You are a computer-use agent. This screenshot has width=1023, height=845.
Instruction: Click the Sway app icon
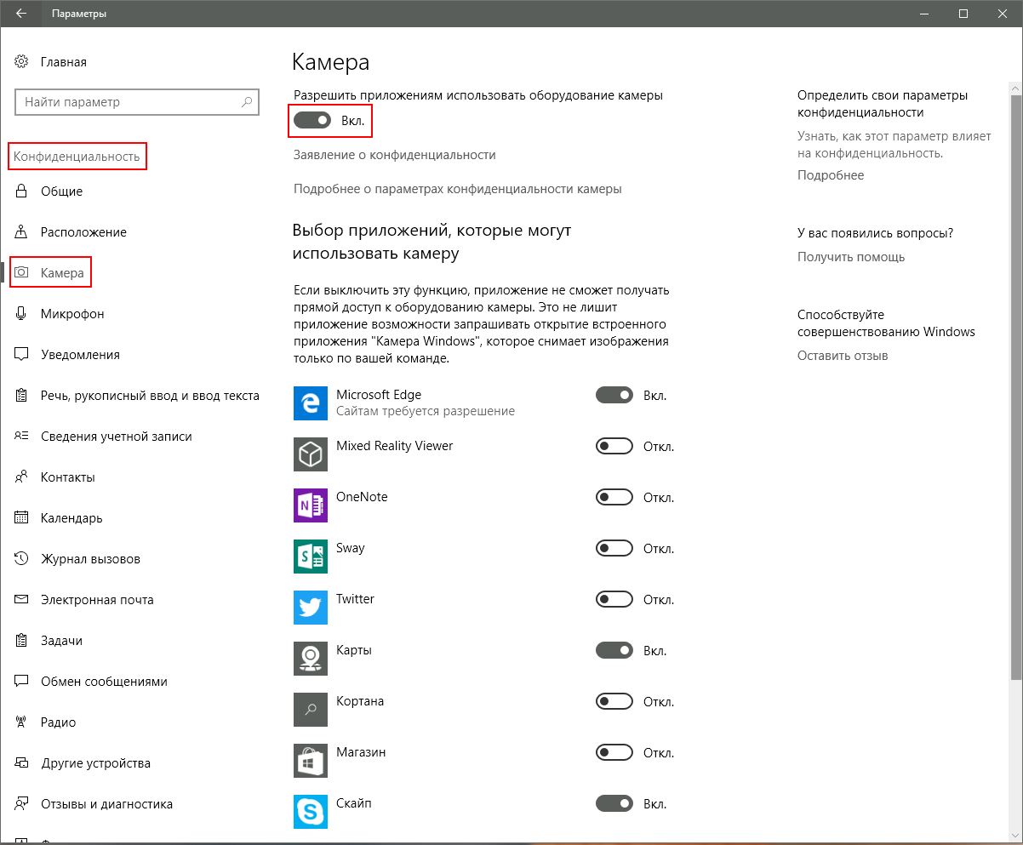tap(311, 557)
